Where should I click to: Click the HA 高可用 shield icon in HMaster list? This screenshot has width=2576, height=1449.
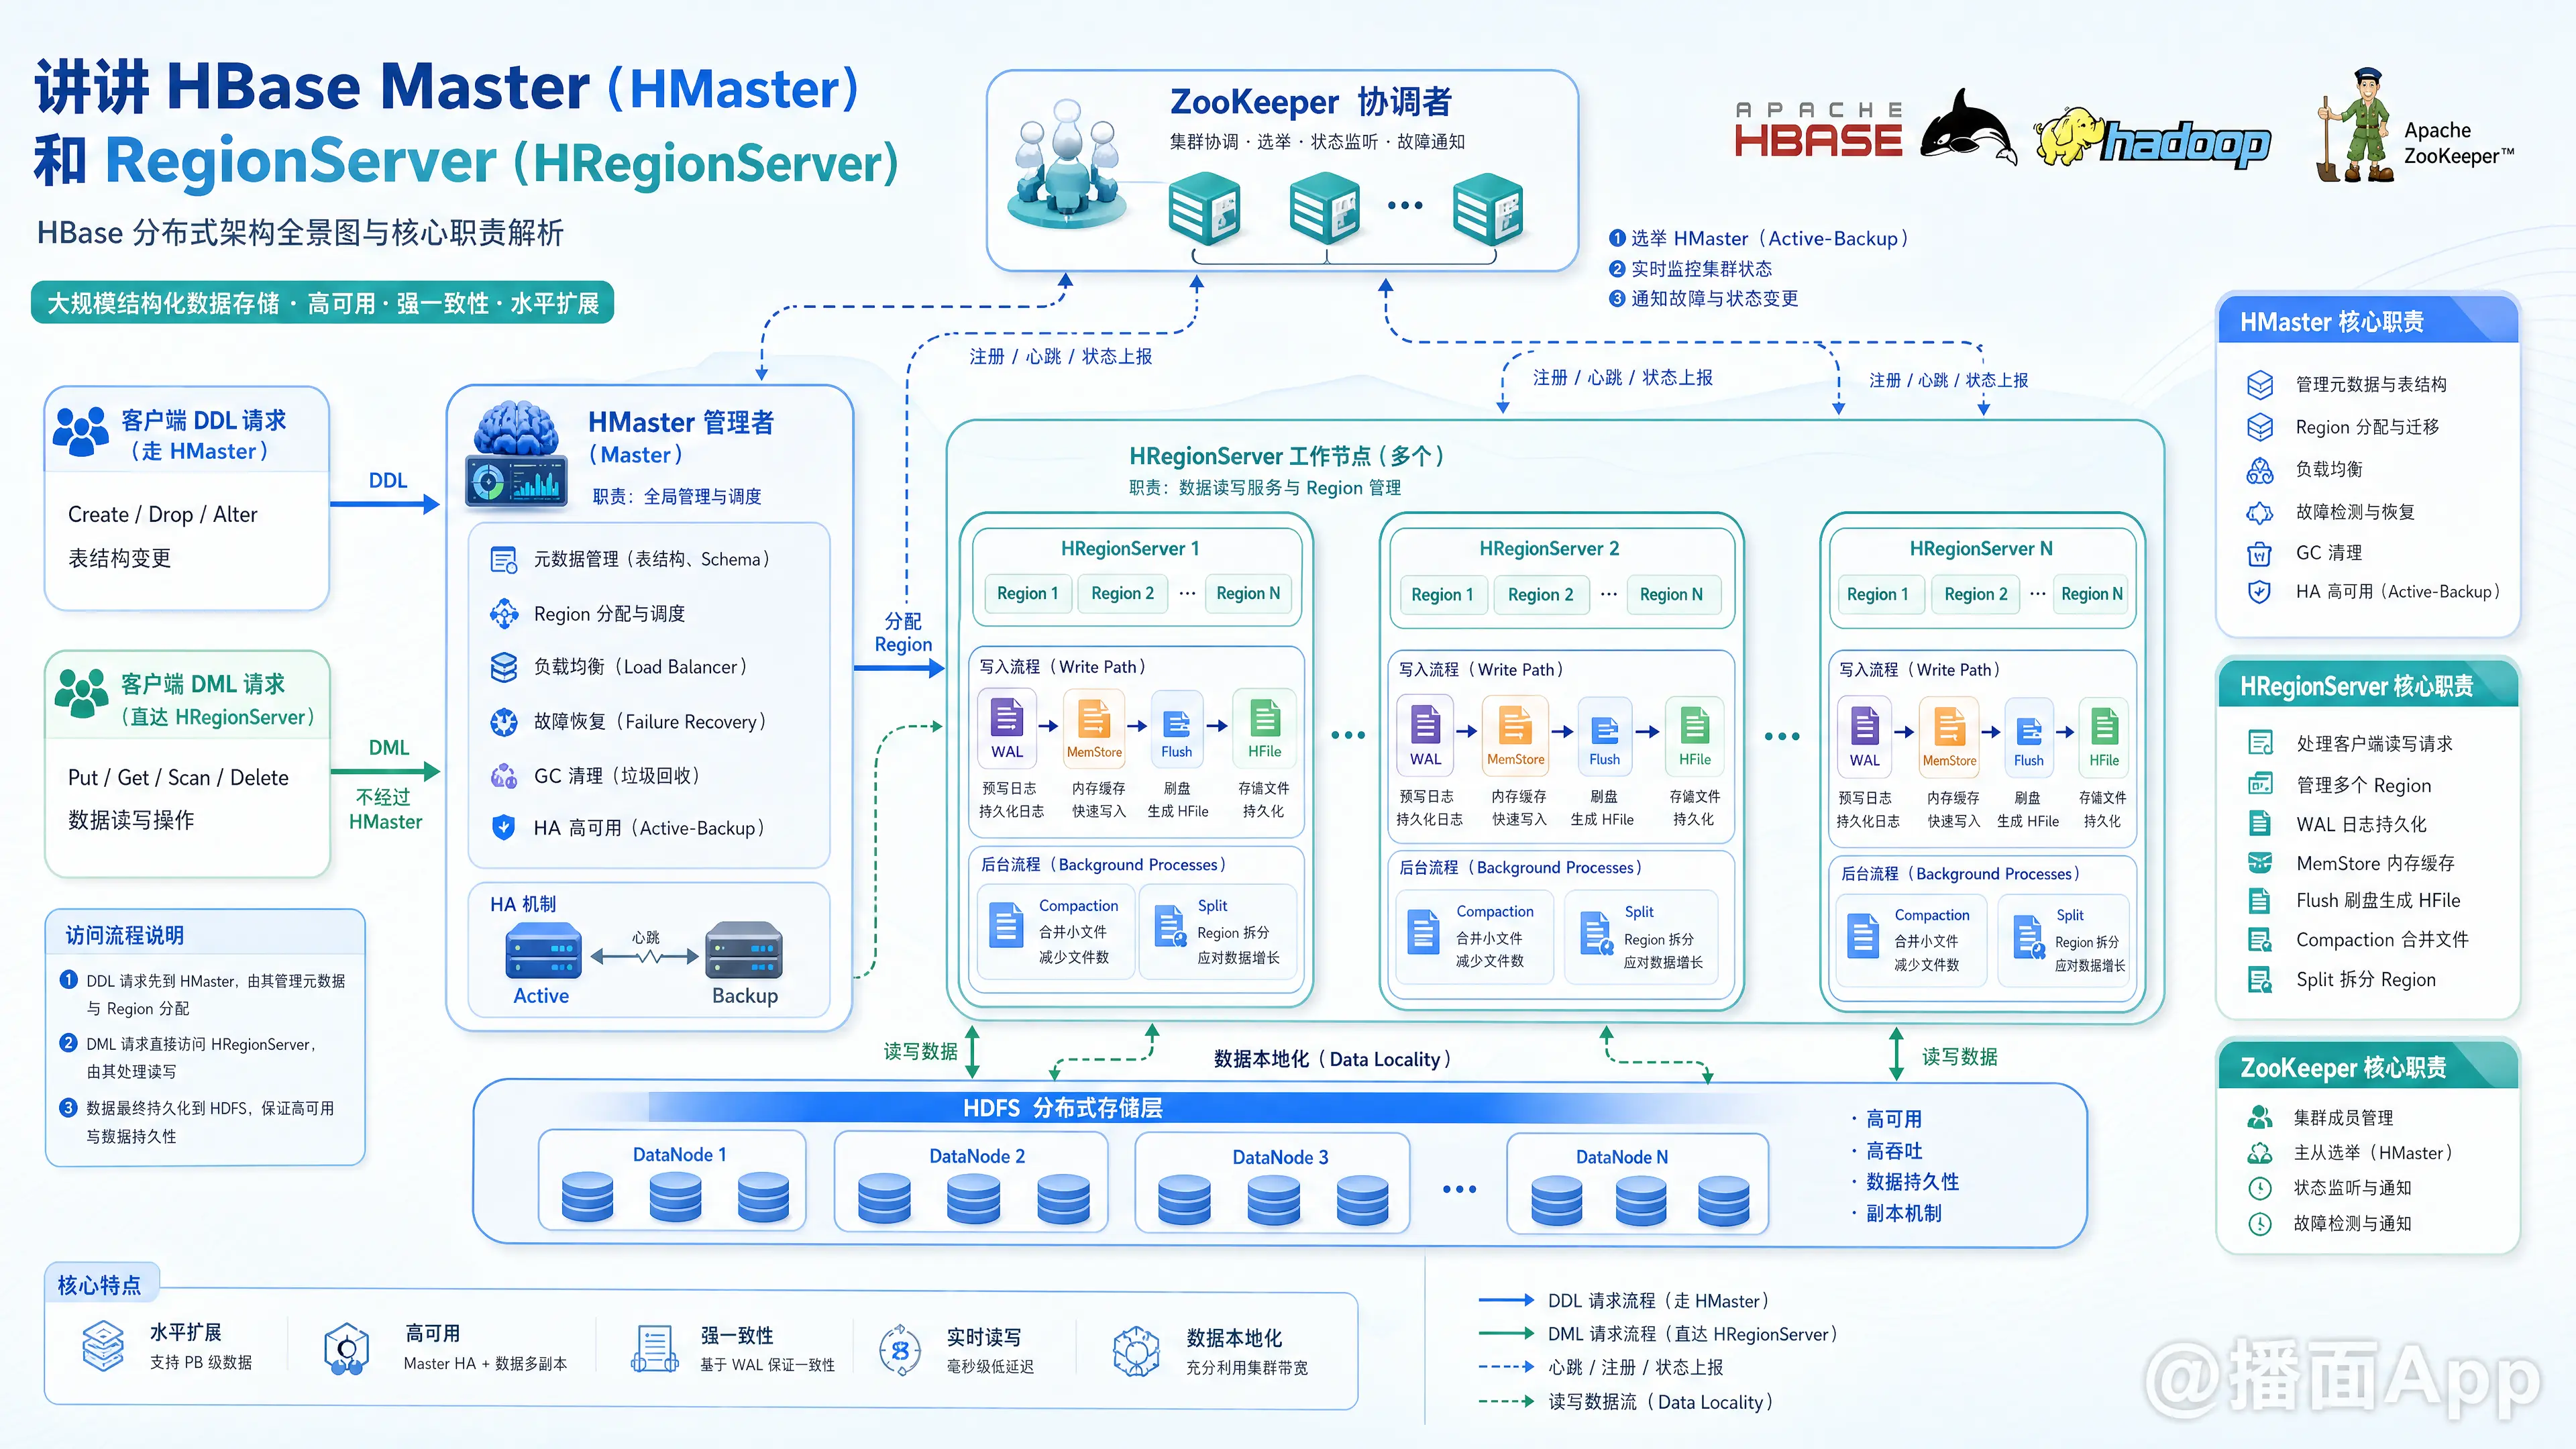coord(504,827)
